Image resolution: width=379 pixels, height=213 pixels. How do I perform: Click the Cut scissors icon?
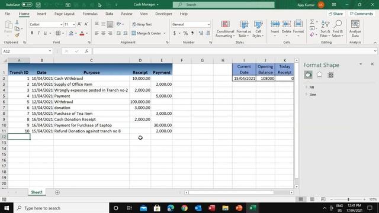[17, 22]
